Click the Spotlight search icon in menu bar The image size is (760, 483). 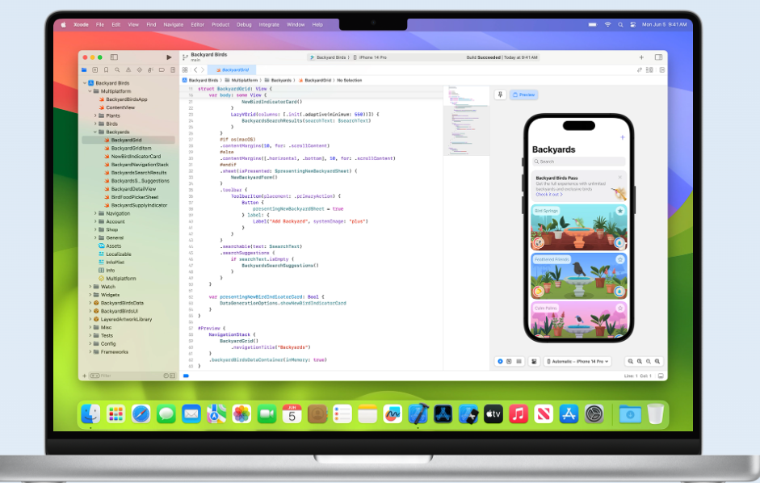coord(620,25)
